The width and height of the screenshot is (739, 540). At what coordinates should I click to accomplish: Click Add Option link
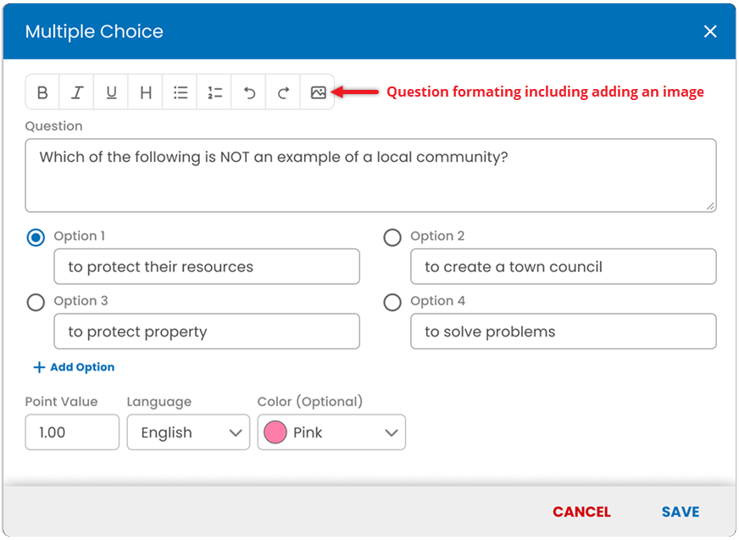(74, 367)
